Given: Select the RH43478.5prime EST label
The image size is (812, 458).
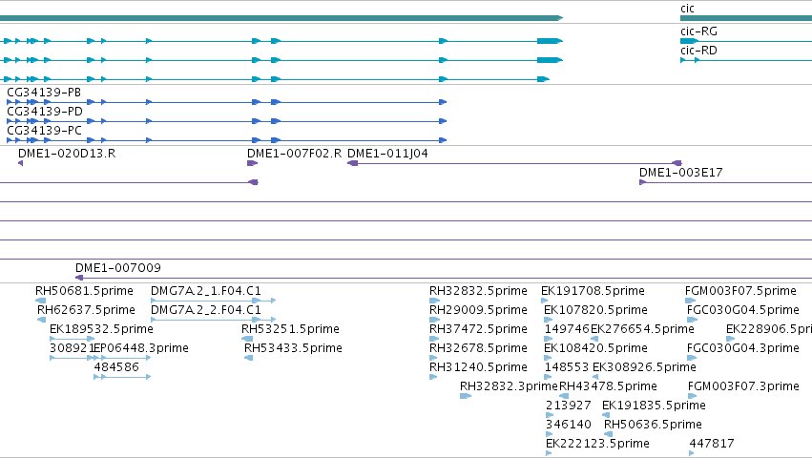Looking at the screenshot, I should tap(608, 386).
